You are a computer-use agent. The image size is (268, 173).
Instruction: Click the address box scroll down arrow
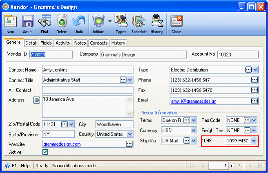129,113
